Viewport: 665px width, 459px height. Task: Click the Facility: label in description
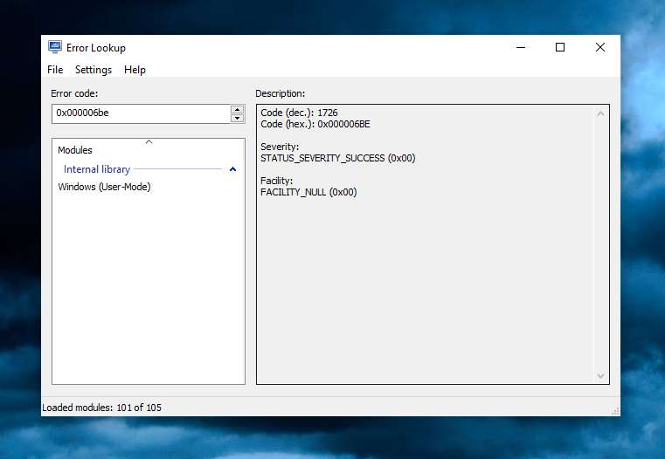(276, 181)
